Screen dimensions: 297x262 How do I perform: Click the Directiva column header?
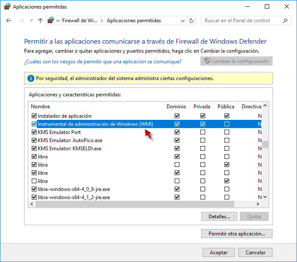250,107
